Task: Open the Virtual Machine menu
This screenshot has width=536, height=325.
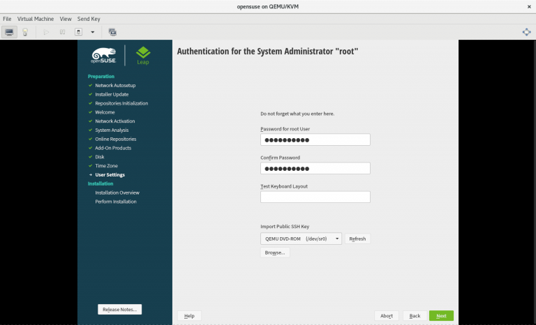Action: (36, 19)
